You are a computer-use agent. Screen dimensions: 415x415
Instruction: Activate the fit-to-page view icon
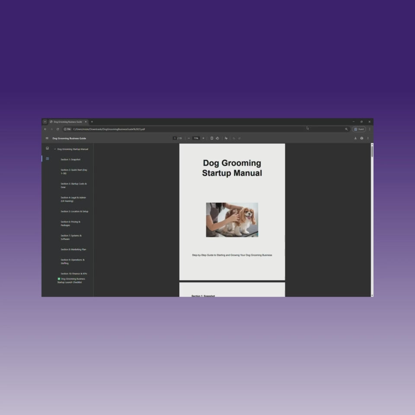click(x=211, y=138)
